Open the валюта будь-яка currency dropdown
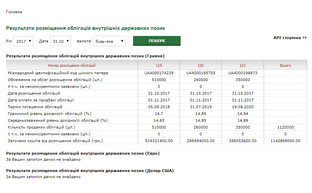312x193 pixels. click(x=109, y=41)
